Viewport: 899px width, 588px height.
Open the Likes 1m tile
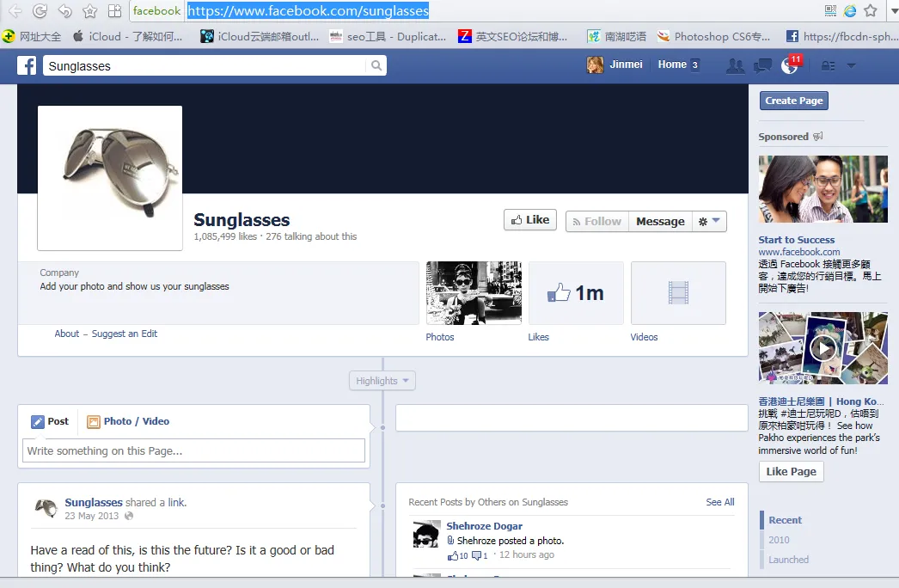coord(576,293)
